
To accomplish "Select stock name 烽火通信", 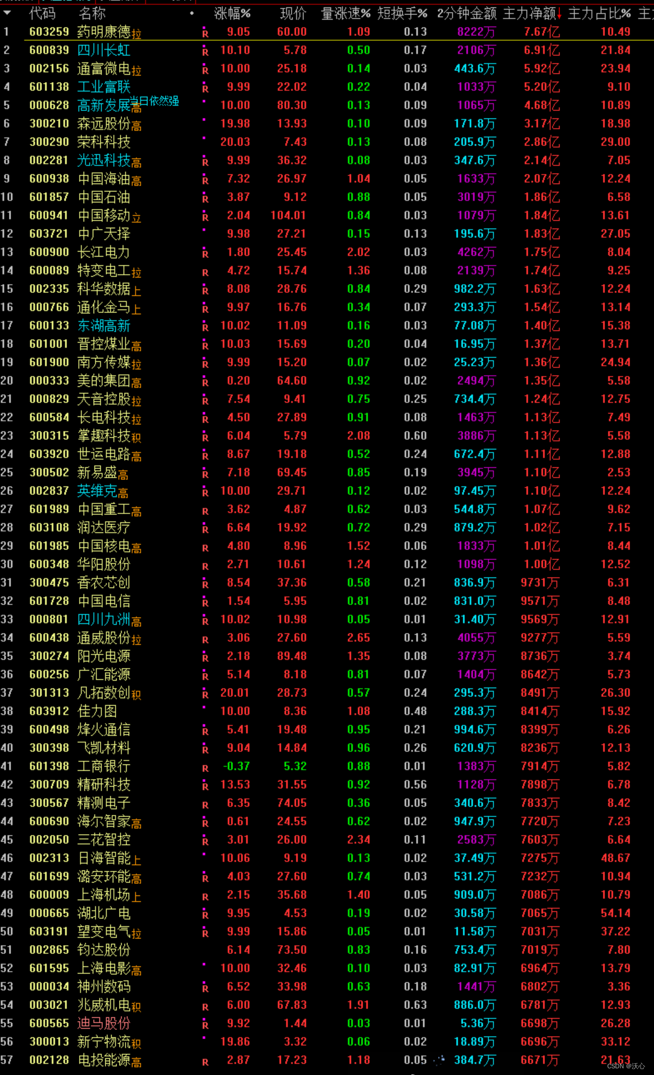I will coord(104,729).
